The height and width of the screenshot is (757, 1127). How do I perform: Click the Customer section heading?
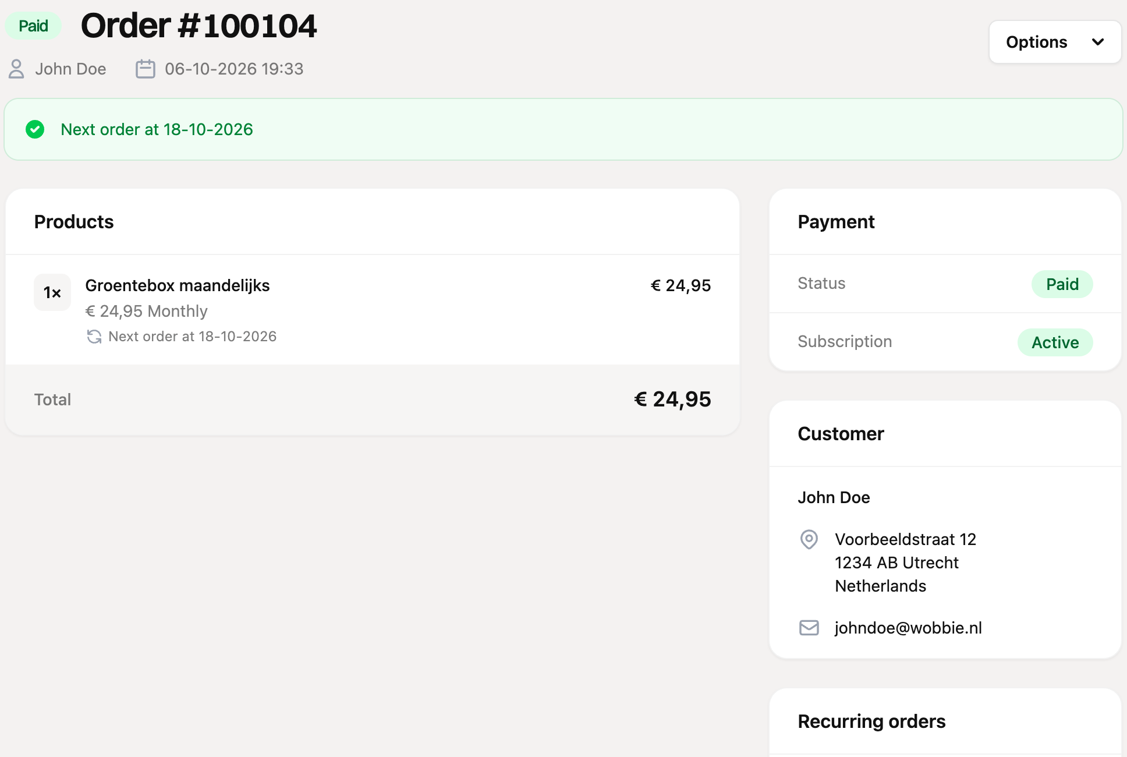[841, 434]
